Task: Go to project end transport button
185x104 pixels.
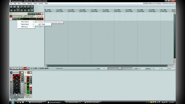Action: pos(22,68)
